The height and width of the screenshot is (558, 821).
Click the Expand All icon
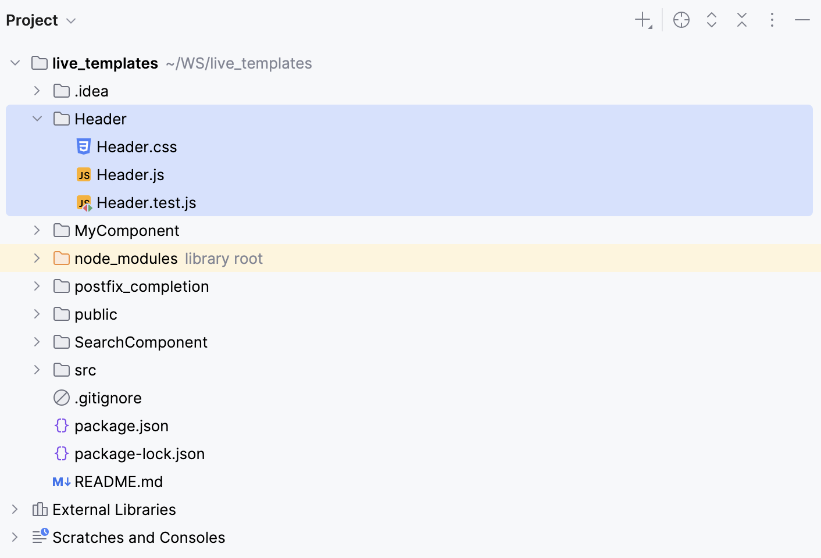click(x=711, y=19)
